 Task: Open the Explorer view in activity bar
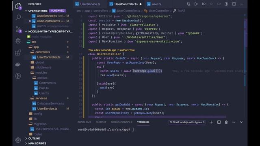pyautogui.click(x=18, y=6)
